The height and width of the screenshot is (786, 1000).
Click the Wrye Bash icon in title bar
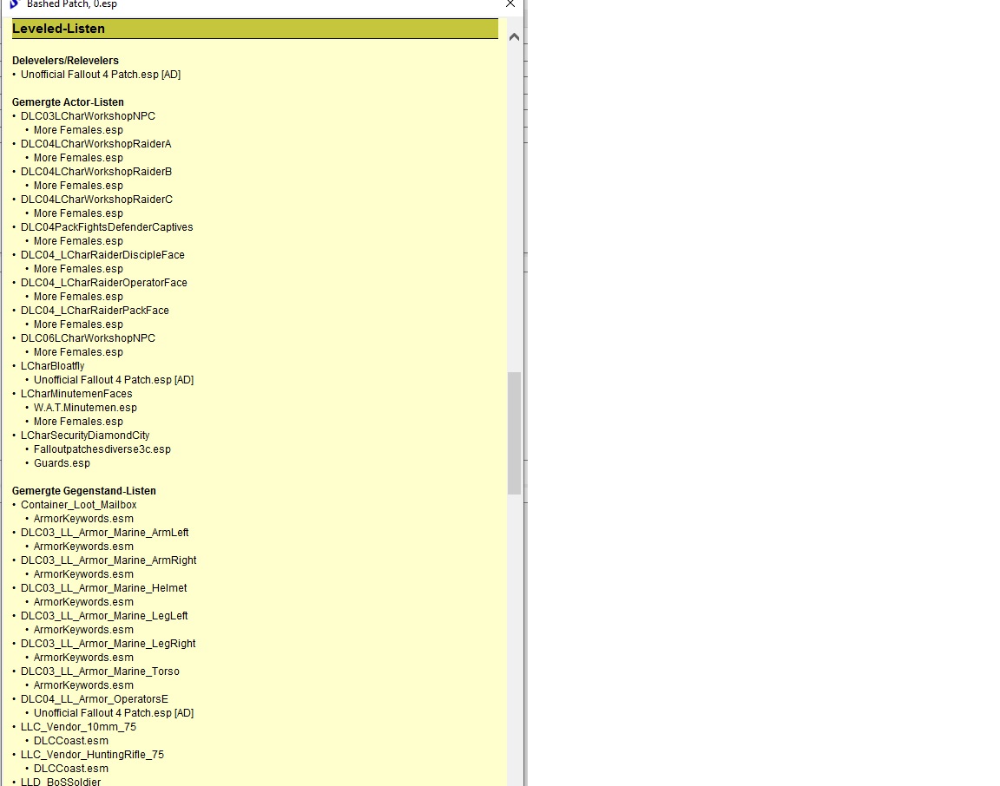pos(13,3)
